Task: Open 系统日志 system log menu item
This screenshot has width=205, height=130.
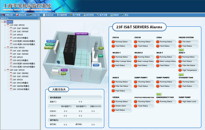Action: (x=48, y=15)
